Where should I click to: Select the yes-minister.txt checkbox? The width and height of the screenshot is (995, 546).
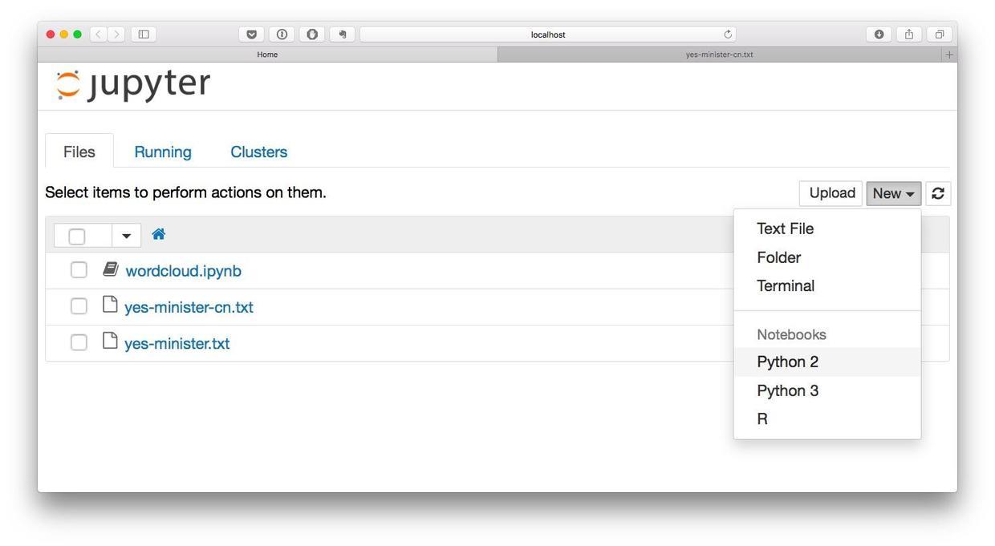point(79,342)
